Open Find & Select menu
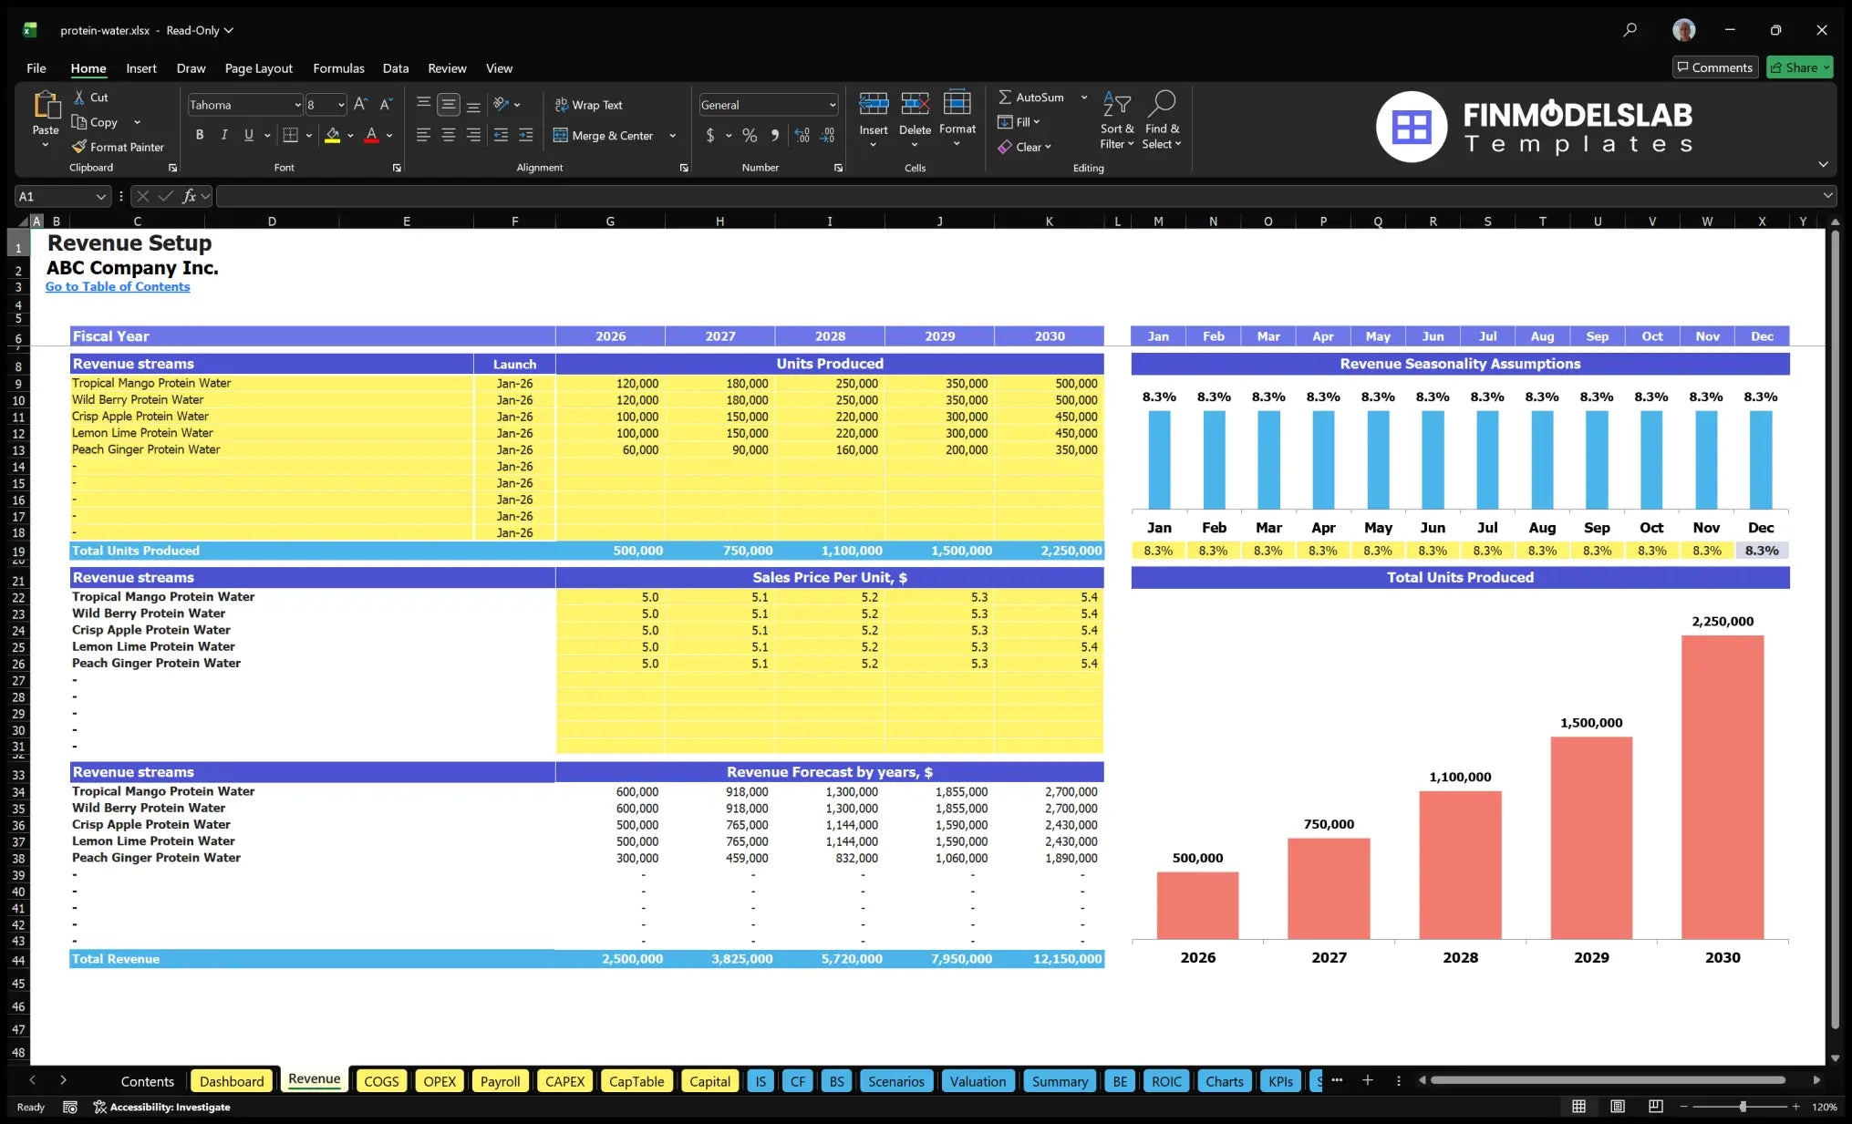Screen dimensions: 1852x1124 (1163, 119)
